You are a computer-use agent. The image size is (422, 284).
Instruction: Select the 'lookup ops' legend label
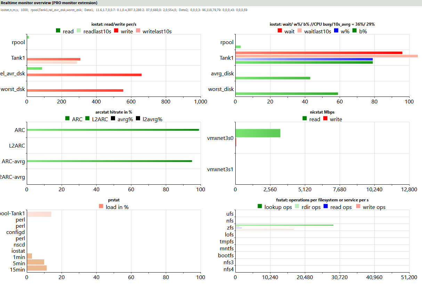click(x=277, y=207)
